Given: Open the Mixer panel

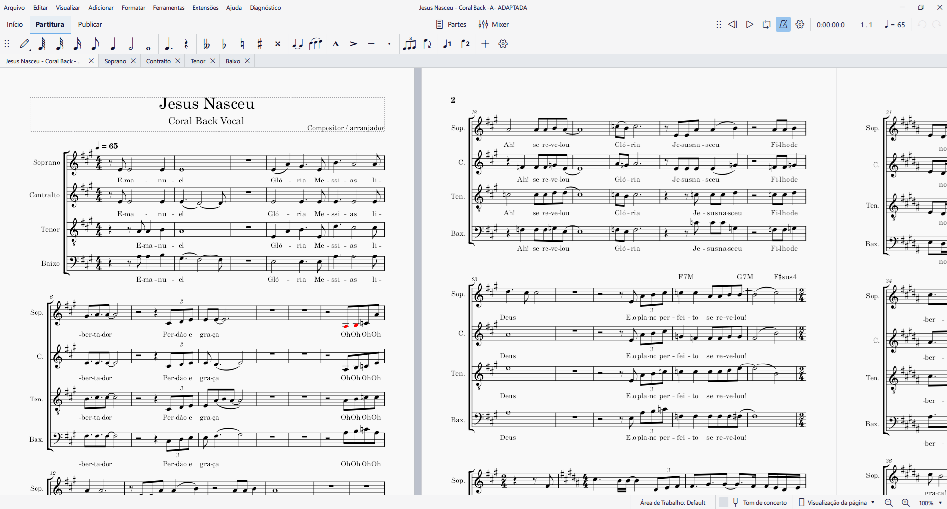Looking at the screenshot, I should tap(494, 24).
